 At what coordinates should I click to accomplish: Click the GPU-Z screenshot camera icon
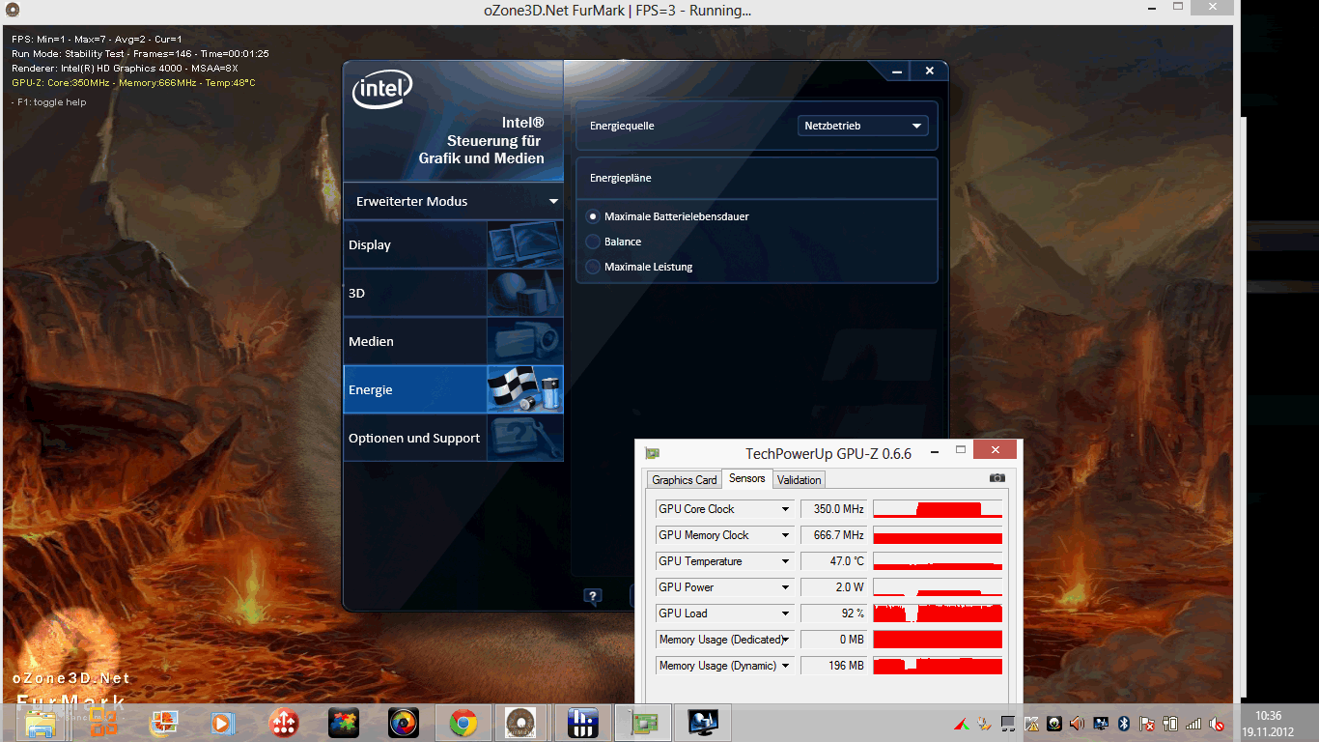(997, 478)
